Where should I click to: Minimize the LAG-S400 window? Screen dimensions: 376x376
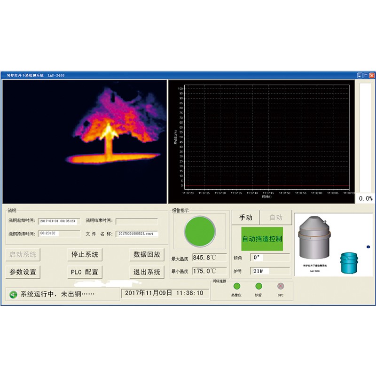(x=360, y=76)
